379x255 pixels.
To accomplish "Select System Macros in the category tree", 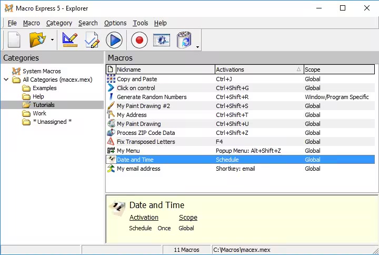I will click(x=42, y=71).
